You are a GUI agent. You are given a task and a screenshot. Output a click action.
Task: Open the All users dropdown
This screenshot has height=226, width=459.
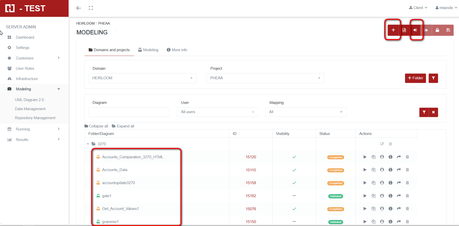point(217,112)
